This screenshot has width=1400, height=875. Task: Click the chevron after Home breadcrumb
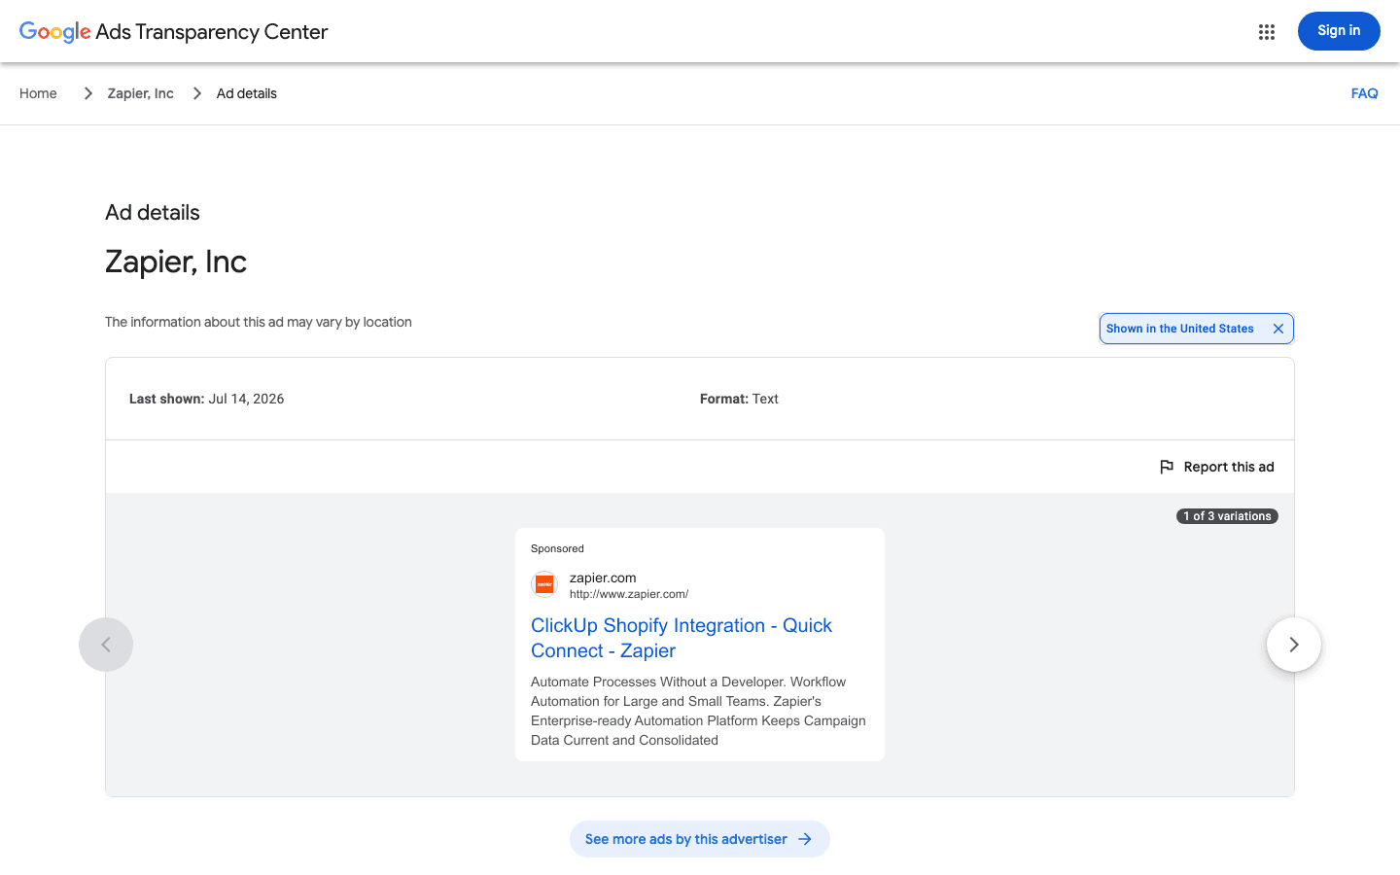pos(87,93)
